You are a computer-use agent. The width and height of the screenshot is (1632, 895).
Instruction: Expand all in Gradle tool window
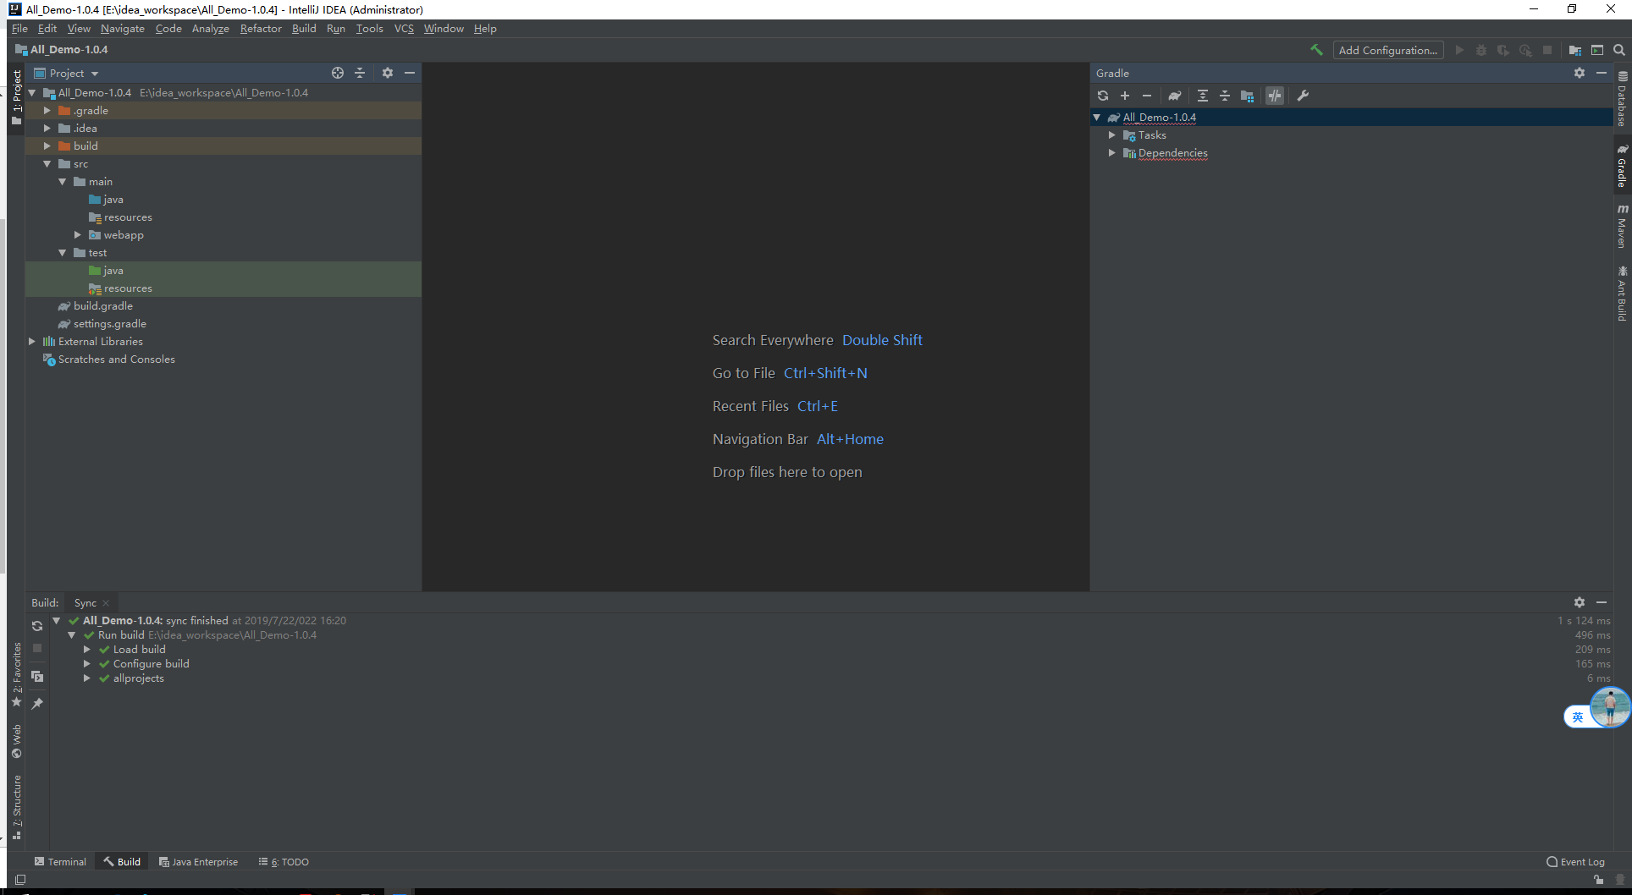pyautogui.click(x=1203, y=96)
